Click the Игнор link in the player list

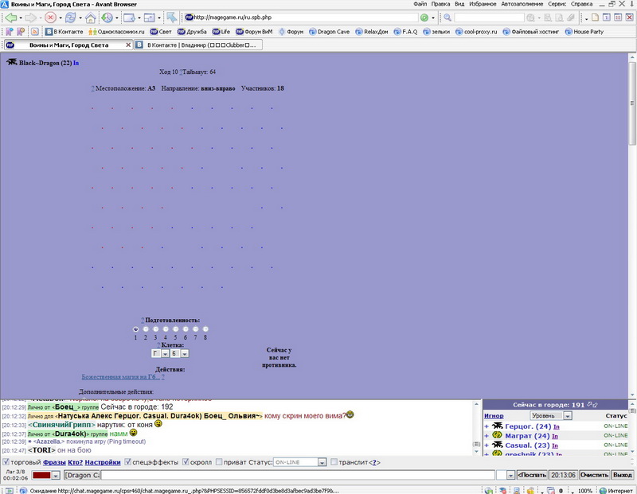pyautogui.click(x=494, y=416)
